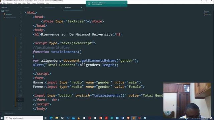Place cursor on the style type="text/css" line

click(x=73, y=21)
